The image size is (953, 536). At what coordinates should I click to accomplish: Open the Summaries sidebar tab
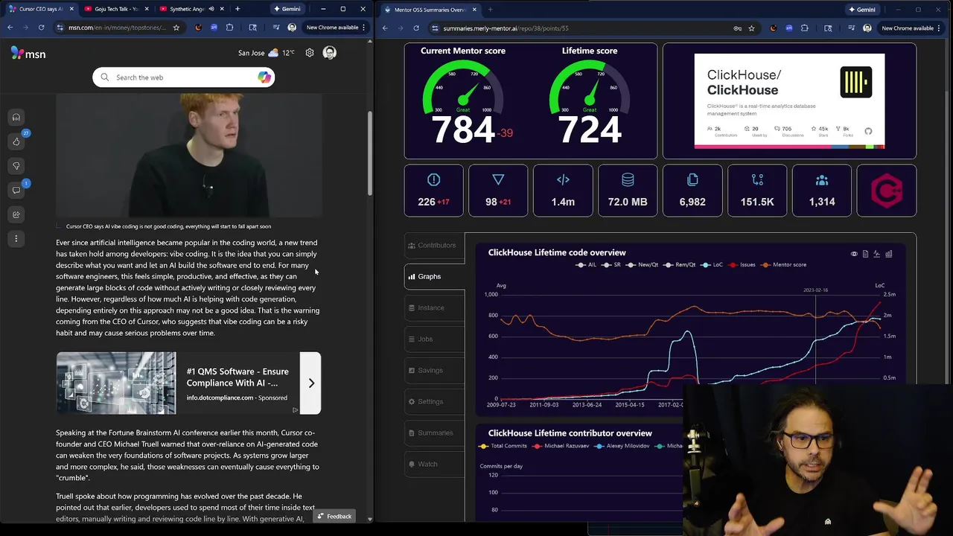(434, 433)
